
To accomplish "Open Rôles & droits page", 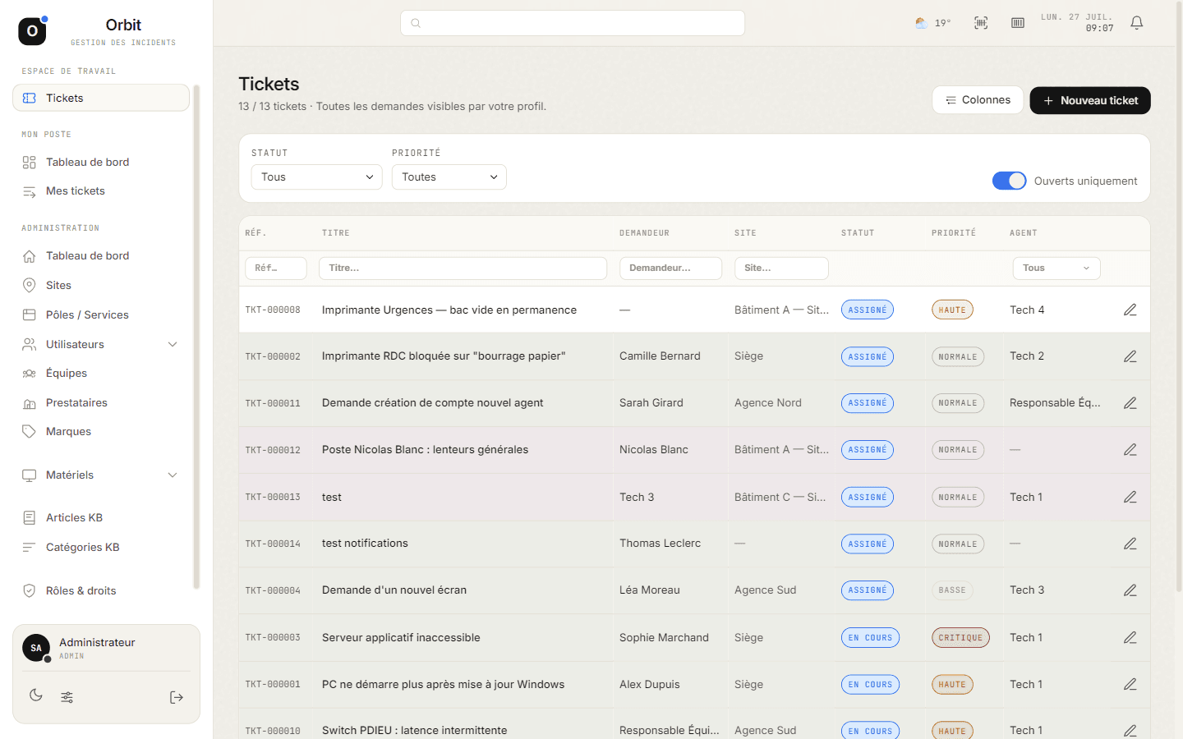I will 101,590.
